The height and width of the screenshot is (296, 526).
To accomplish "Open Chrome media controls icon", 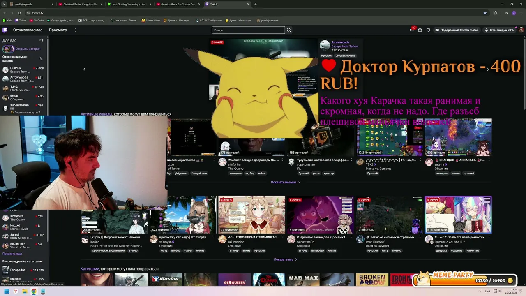I will [506, 13].
